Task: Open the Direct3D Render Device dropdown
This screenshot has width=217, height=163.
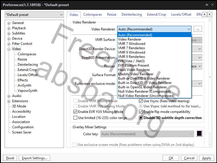Action: pos(199,49)
